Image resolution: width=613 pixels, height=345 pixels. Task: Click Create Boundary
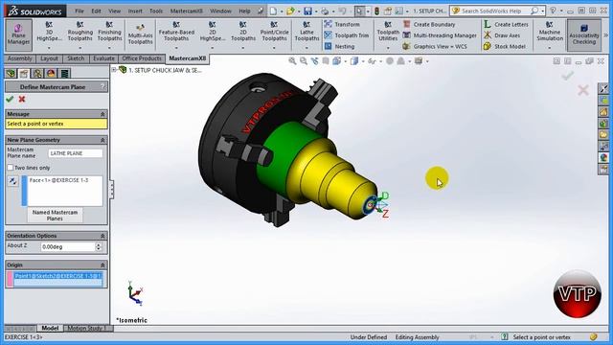pos(429,24)
